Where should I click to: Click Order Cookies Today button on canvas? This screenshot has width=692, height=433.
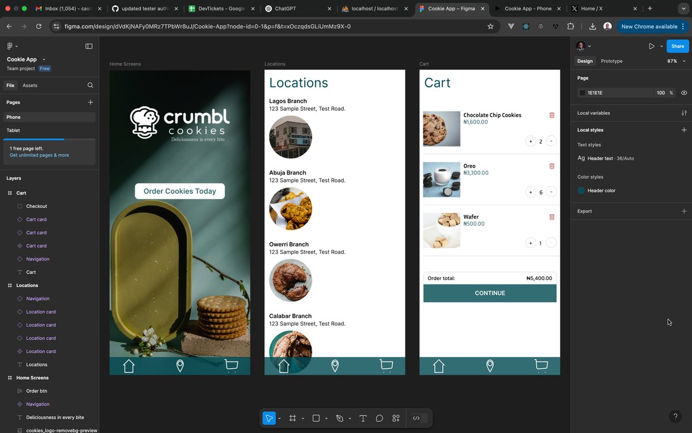180,191
